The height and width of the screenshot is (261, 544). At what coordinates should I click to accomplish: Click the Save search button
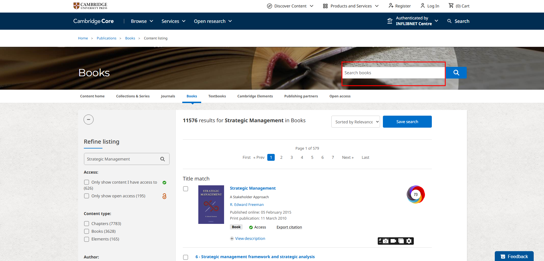(x=407, y=122)
